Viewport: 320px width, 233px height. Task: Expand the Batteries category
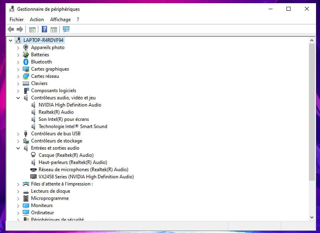pyautogui.click(x=18, y=55)
